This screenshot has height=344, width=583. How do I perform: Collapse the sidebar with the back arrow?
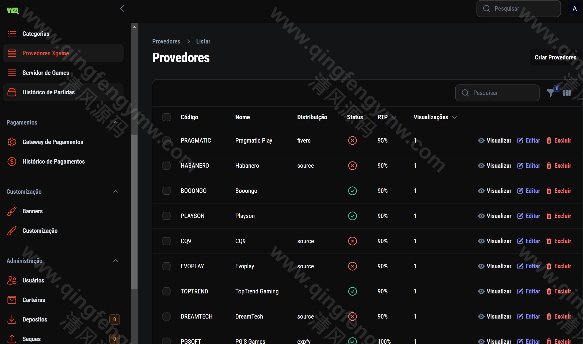tap(122, 9)
